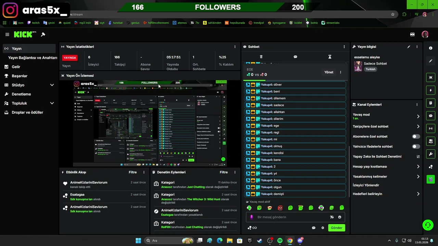Viewport: 438px width, 246px height.
Task: Click the Windows Start button
Action: (x=138, y=241)
